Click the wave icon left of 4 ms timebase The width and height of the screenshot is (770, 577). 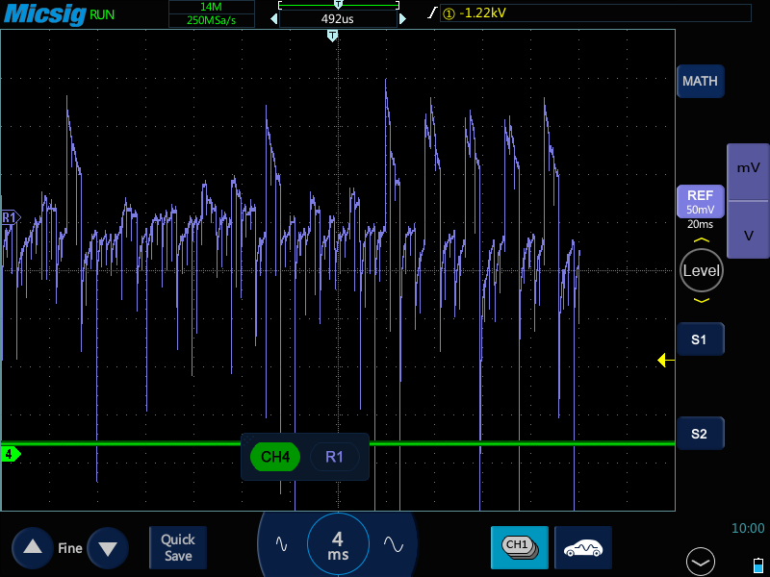[x=281, y=543]
